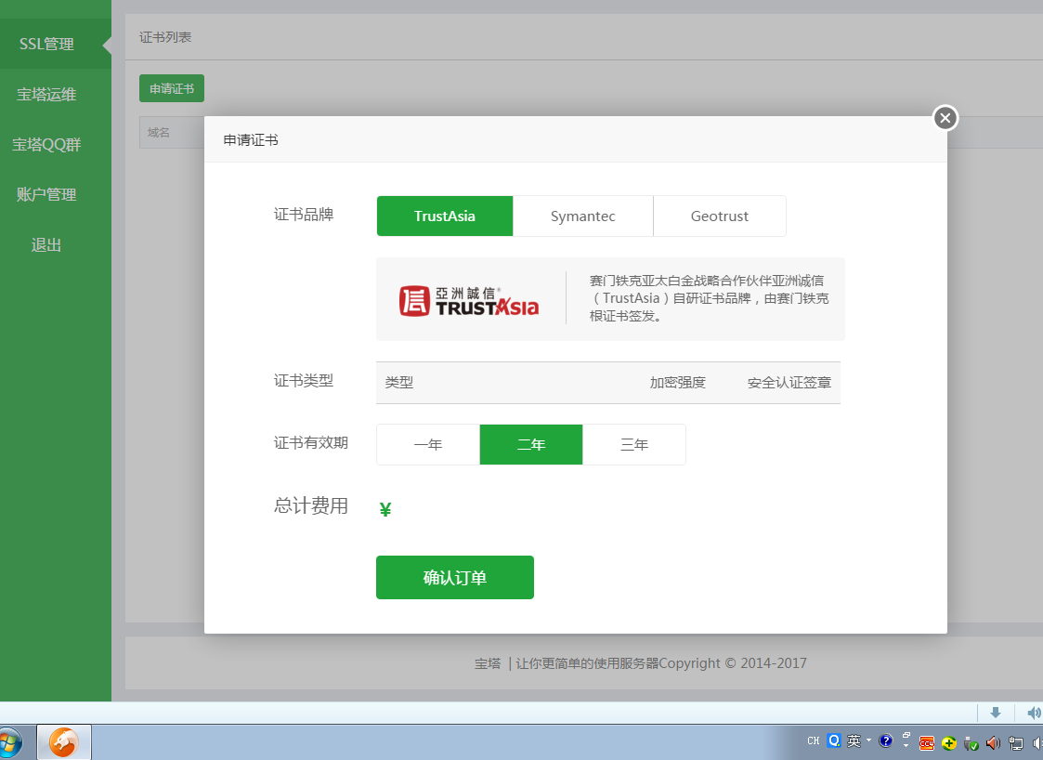The width and height of the screenshot is (1043, 760).
Task: Click the language bar restore icon
Action: pos(906,735)
